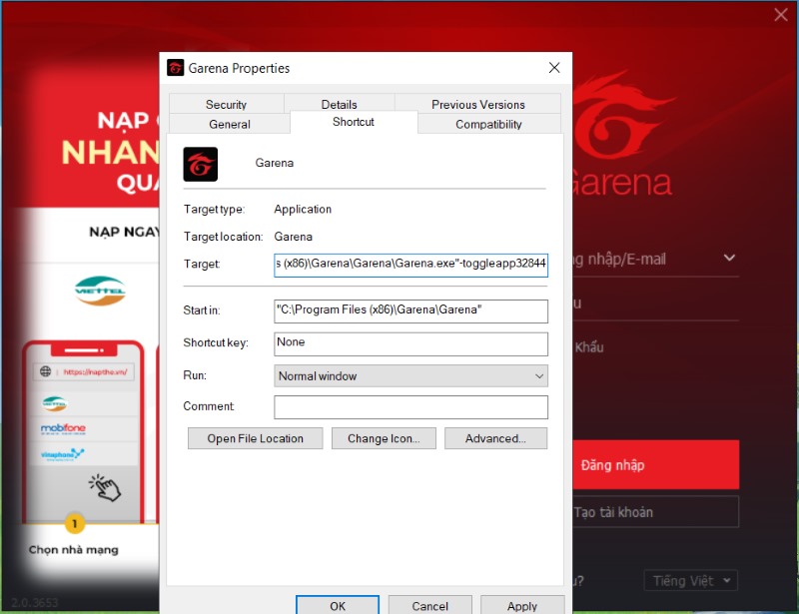The height and width of the screenshot is (614, 799).
Task: Click the Comment input field
Action: pos(410,407)
